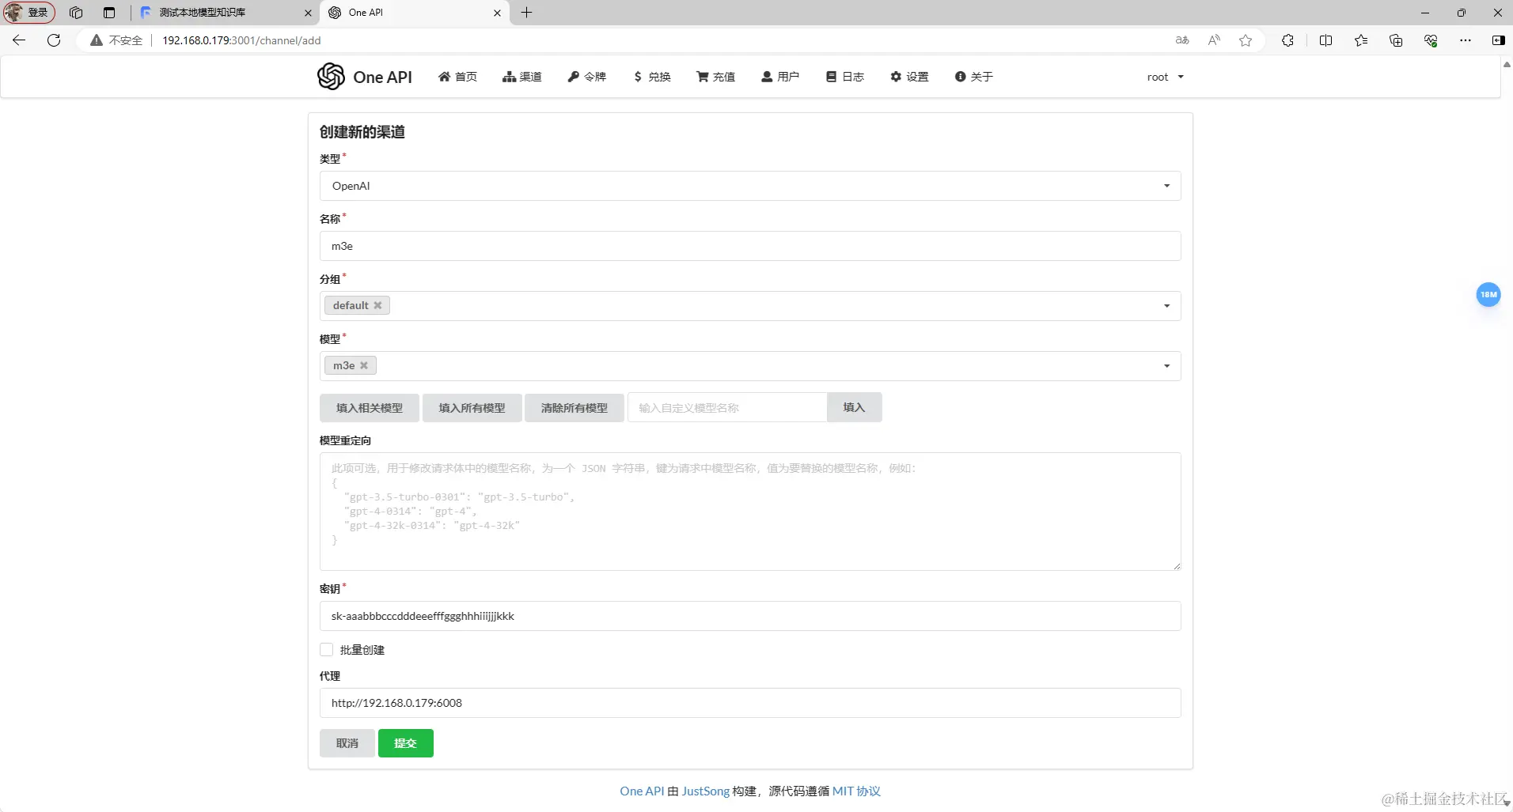Open the collections icon
The height and width of the screenshot is (812, 1513).
tap(1396, 40)
